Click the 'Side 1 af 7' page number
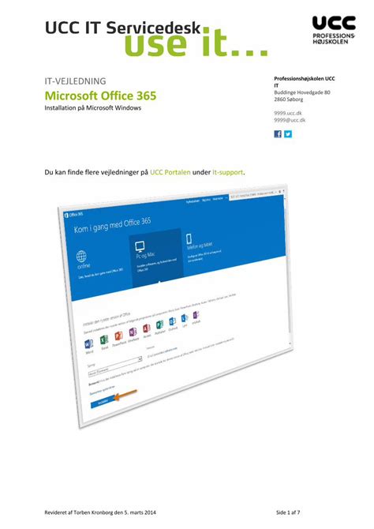374x529 pixels. pos(288,512)
